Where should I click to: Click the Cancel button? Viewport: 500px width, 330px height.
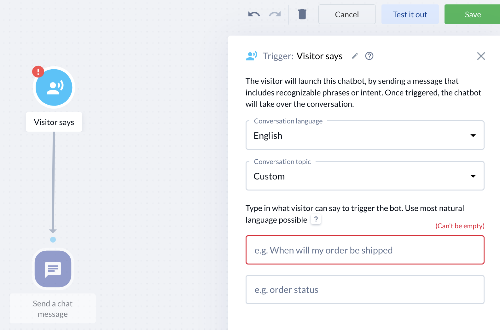[x=347, y=14]
